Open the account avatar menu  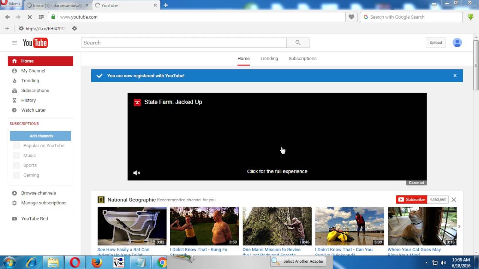pyautogui.click(x=457, y=43)
